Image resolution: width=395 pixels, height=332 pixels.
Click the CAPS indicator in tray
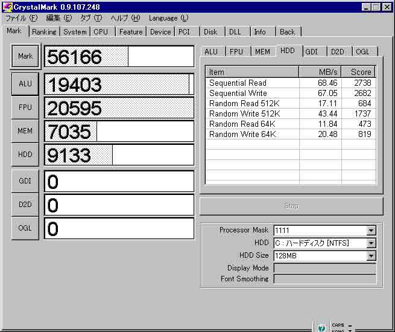tap(338, 325)
